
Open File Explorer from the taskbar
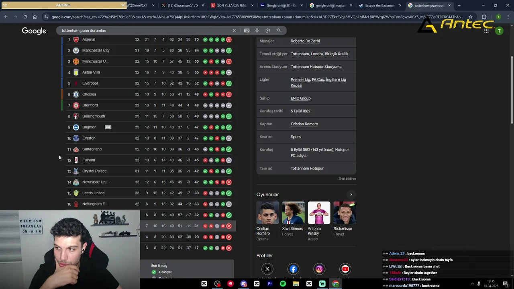(296, 284)
